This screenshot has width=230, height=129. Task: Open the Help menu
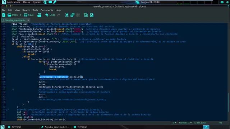coord(58,10)
